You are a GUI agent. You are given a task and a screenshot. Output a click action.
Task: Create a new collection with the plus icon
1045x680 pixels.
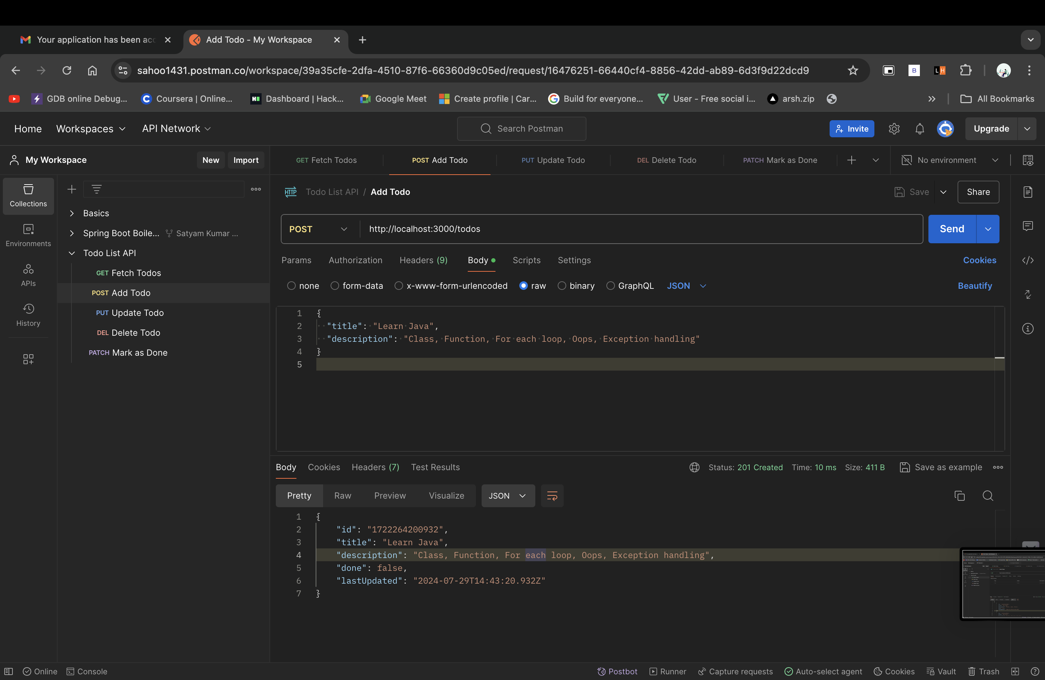(x=71, y=189)
